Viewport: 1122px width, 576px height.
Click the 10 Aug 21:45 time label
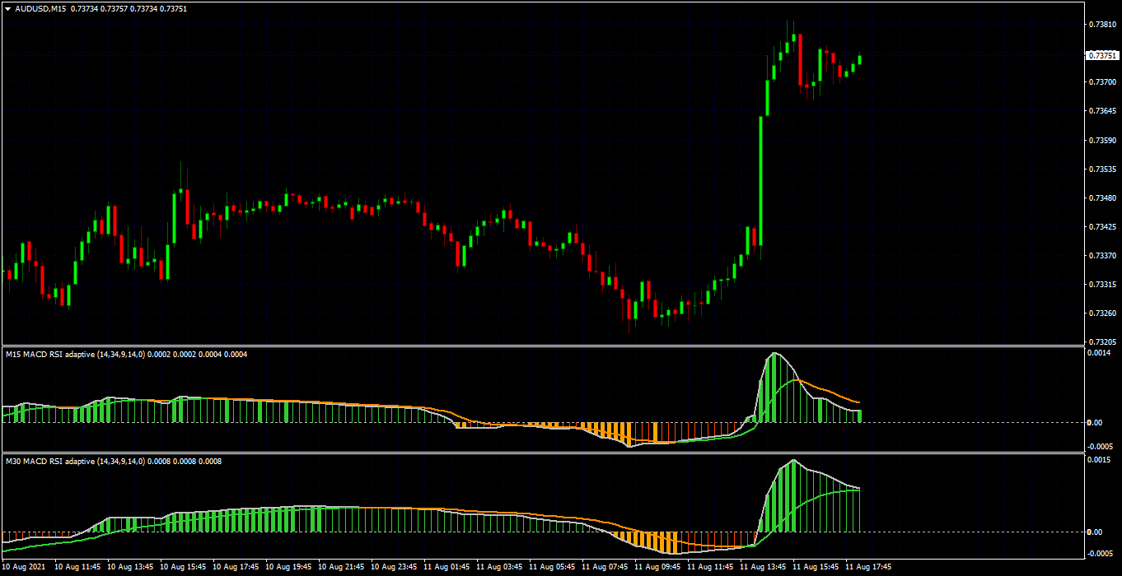pyautogui.click(x=340, y=567)
